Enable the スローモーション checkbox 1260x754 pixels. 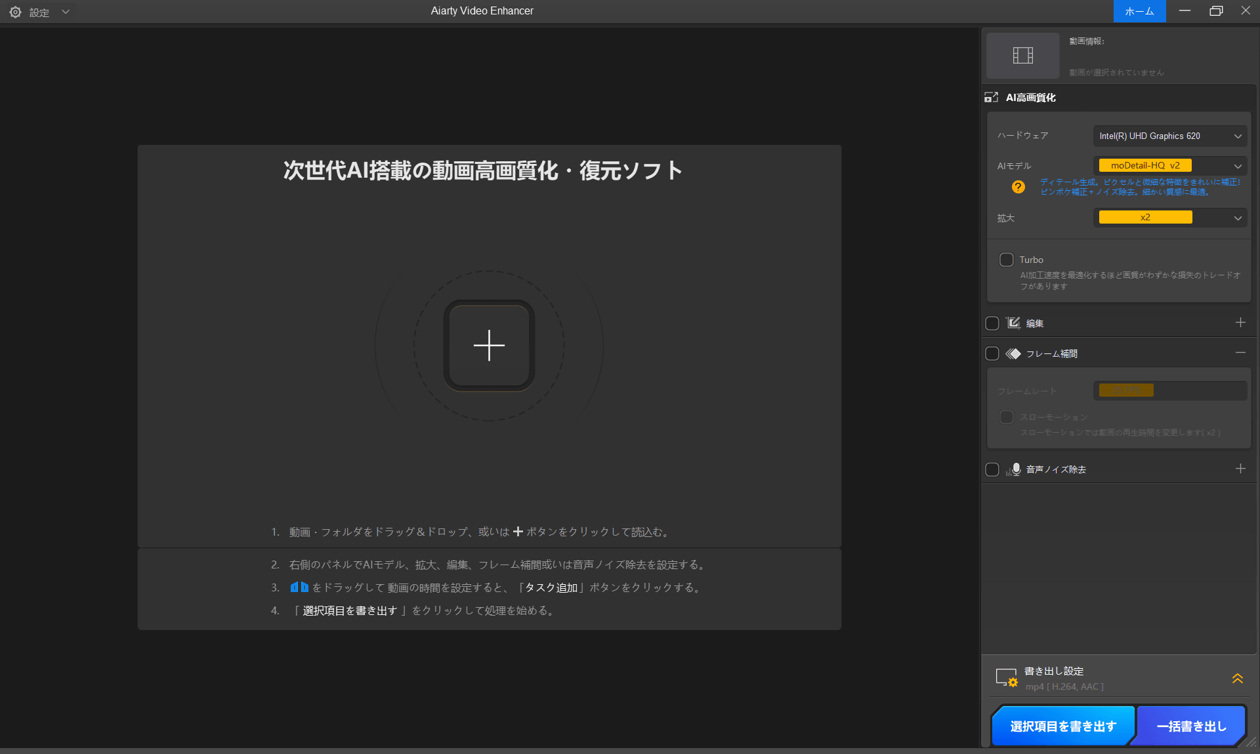[x=1006, y=417]
